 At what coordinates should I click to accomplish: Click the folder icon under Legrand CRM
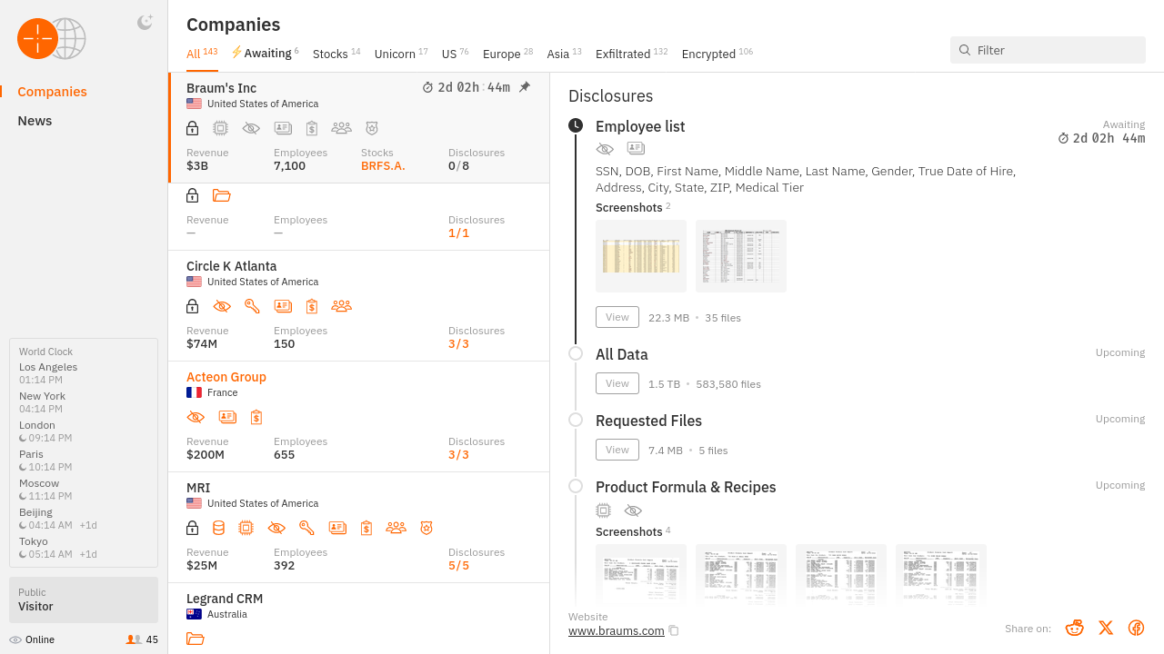point(195,639)
